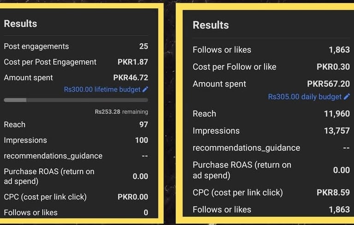Select Reach value 97 in left panel

point(144,124)
